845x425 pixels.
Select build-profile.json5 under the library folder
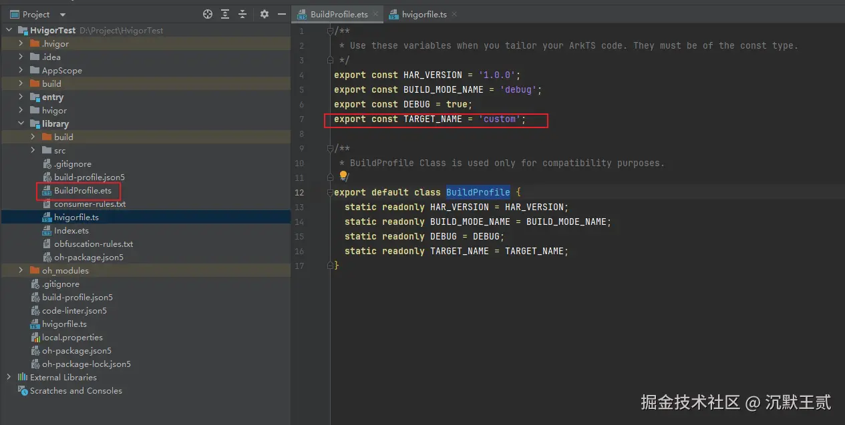pyautogui.click(x=90, y=177)
